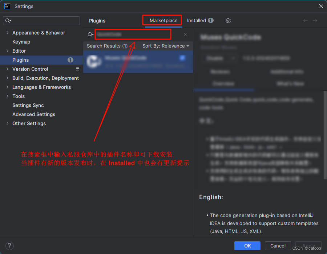Click the Plugins page heading

tap(97, 21)
